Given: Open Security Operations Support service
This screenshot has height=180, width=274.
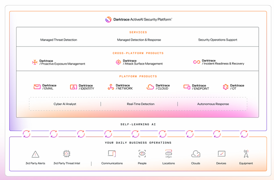Looking at the screenshot, I should 218,40.
